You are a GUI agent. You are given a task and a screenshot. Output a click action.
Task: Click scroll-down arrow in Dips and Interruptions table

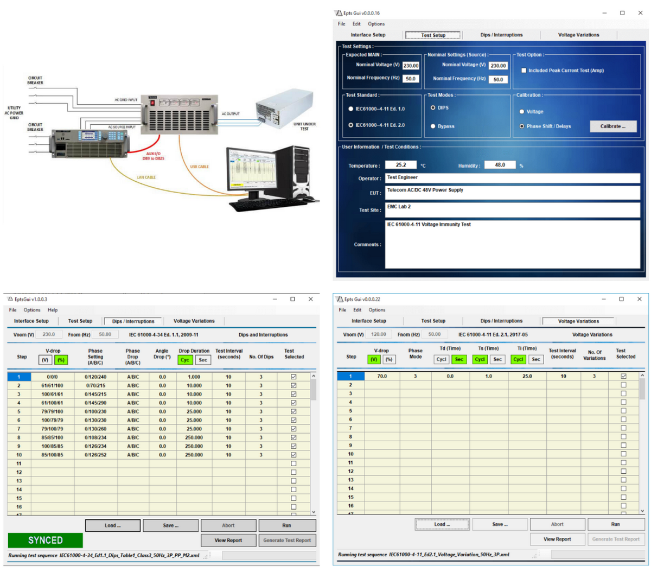coord(313,512)
